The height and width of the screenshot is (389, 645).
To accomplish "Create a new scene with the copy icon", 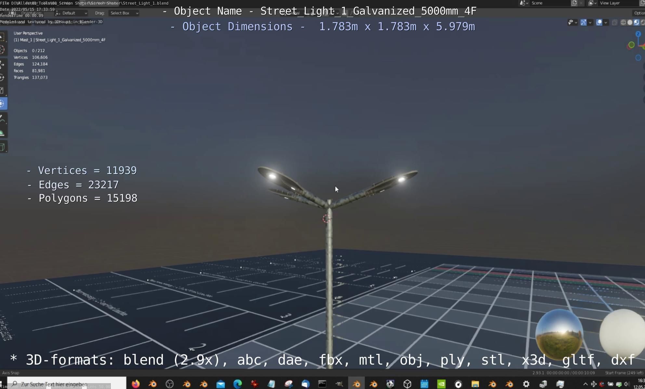I will [574, 3].
